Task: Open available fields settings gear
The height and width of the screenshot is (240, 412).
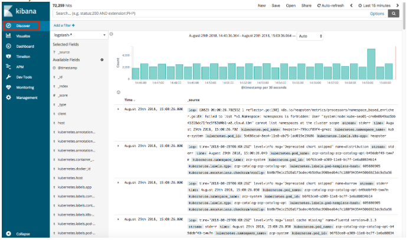Action: pyautogui.click(x=102, y=60)
